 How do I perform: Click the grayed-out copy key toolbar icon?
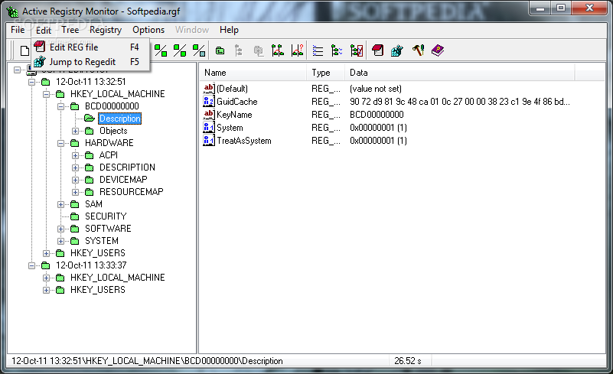pos(258,50)
